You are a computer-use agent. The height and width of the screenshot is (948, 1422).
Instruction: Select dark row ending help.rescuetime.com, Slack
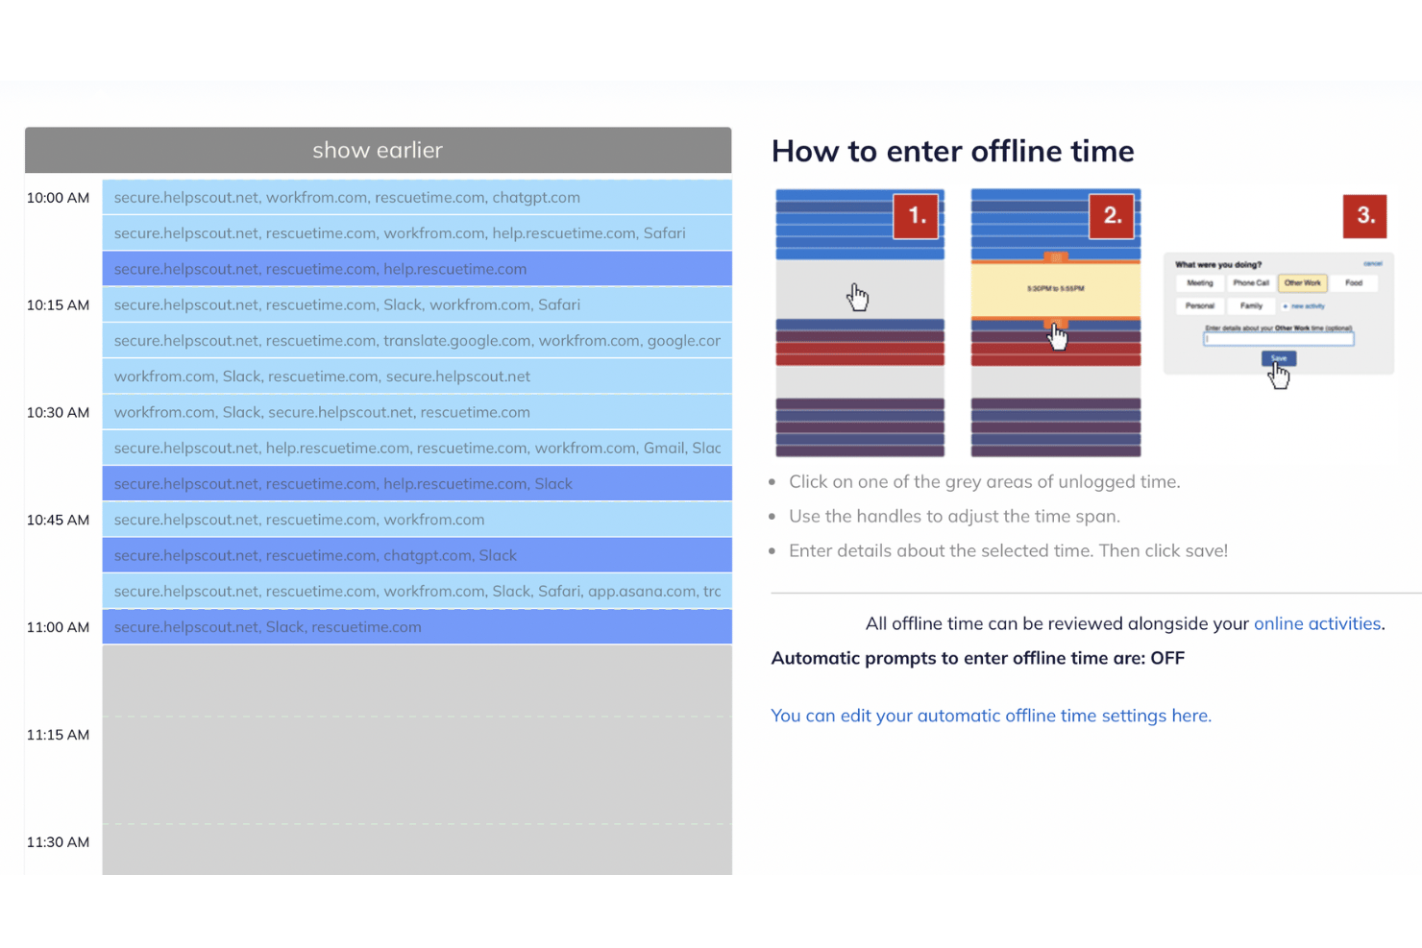coord(417,483)
